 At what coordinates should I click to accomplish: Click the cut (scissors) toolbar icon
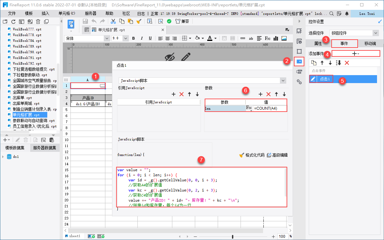pyautogui.click(x=113, y=21)
